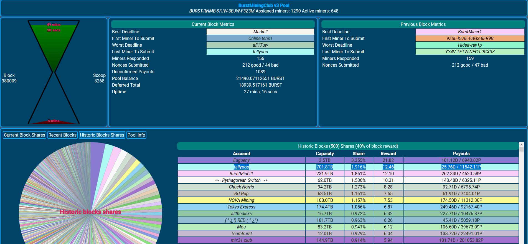Click the 9ZSL-KFAE-EBGS-8ER9B miner cell

tap(470, 38)
